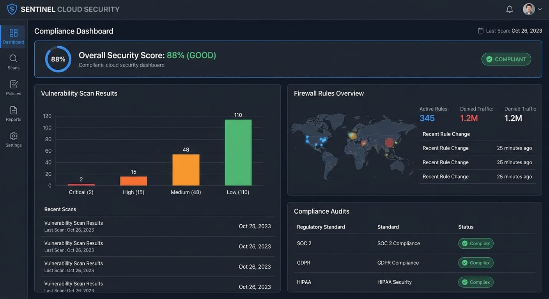Screen dimensions: 549x299
Task: Click the Active Rules value 345
Action: [x=427, y=118]
